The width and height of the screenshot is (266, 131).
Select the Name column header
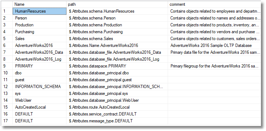click(x=39, y=4)
